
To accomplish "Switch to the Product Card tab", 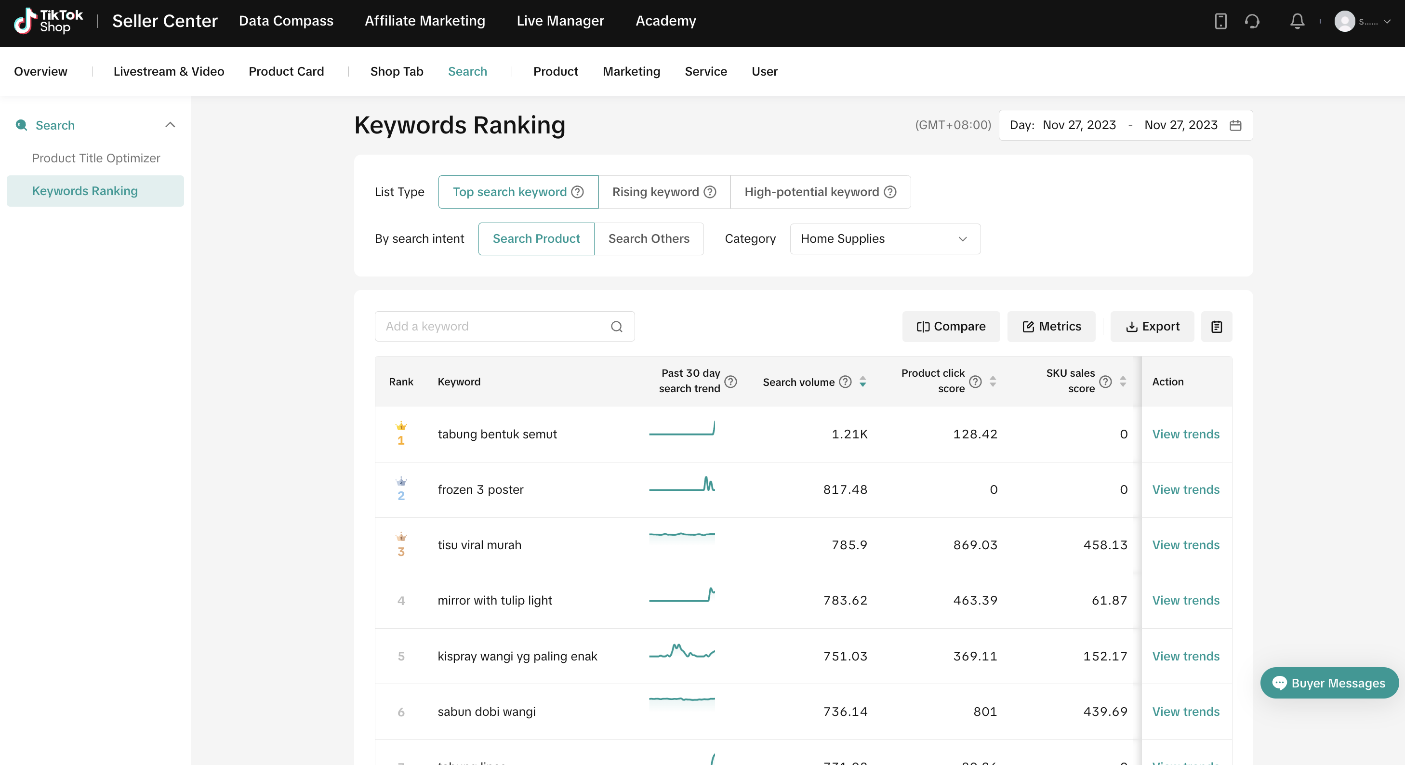I will (286, 71).
